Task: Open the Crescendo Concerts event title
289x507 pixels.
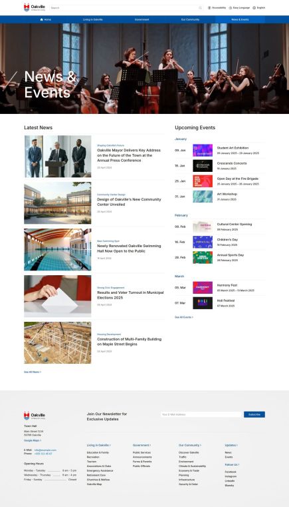Action: click(232, 163)
